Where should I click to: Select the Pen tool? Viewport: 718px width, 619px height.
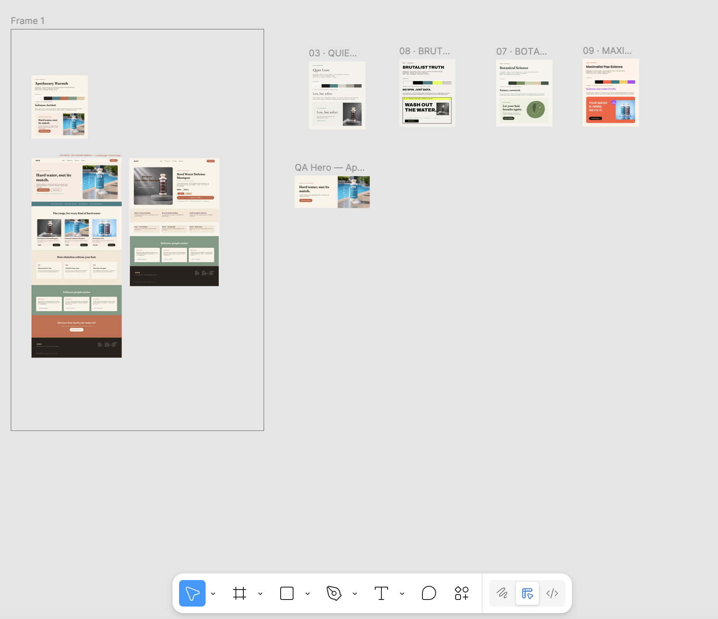click(x=334, y=593)
